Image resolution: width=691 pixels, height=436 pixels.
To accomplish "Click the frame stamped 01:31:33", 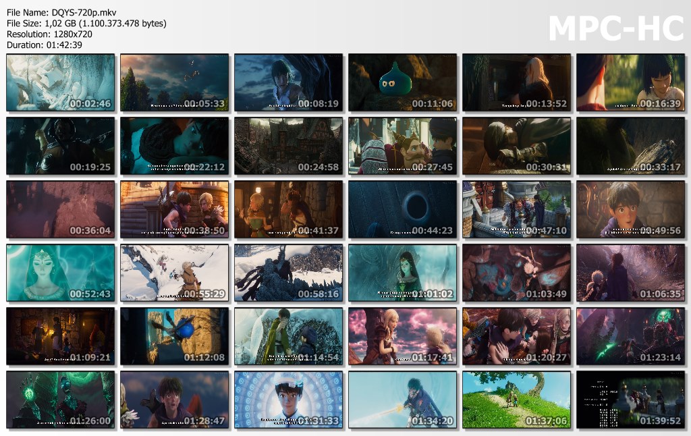I will click(x=289, y=400).
